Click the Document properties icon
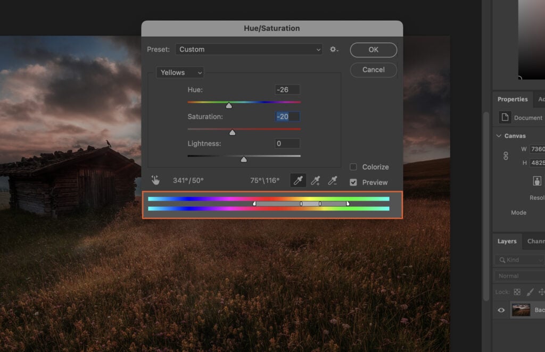The height and width of the screenshot is (352, 545). click(x=506, y=118)
